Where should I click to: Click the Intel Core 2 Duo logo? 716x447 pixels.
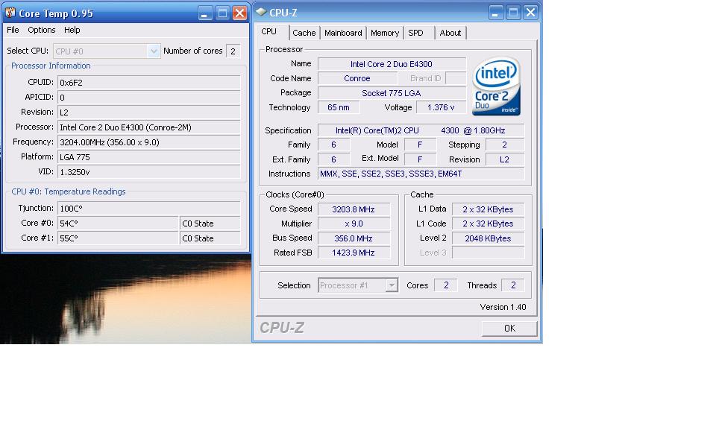point(496,86)
